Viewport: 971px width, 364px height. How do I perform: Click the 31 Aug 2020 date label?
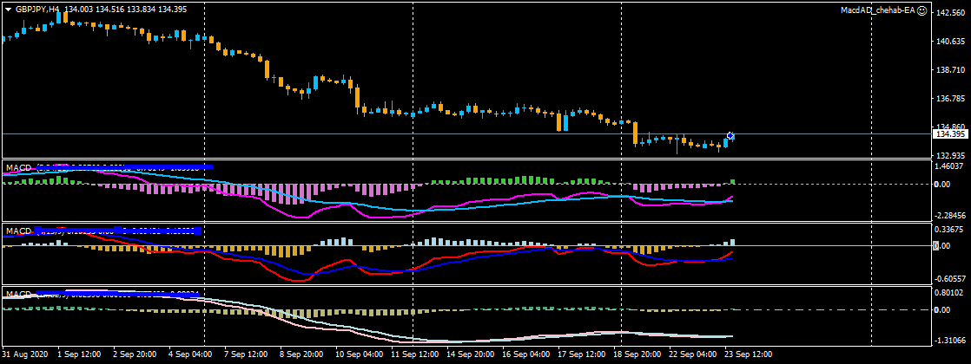tap(25, 354)
